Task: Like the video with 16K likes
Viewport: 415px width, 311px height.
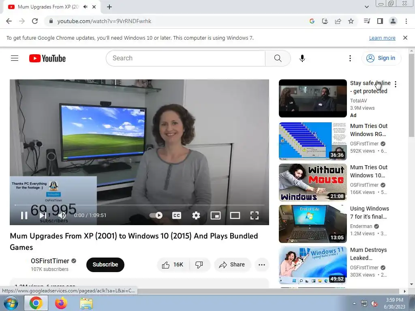Action: pyautogui.click(x=173, y=264)
